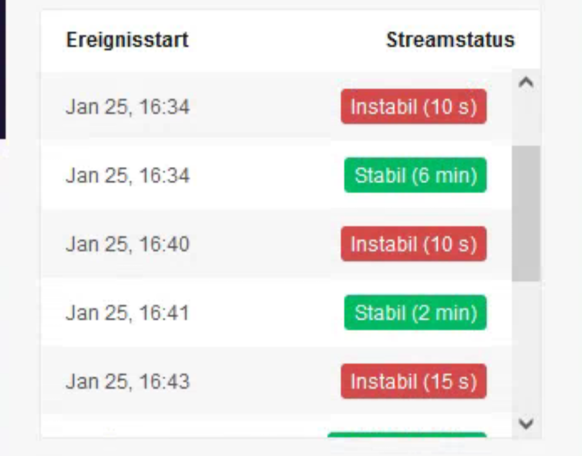Image resolution: width=582 pixels, height=456 pixels.
Task: Click the Jan 25, 16:41 event start
Action: [x=127, y=313]
